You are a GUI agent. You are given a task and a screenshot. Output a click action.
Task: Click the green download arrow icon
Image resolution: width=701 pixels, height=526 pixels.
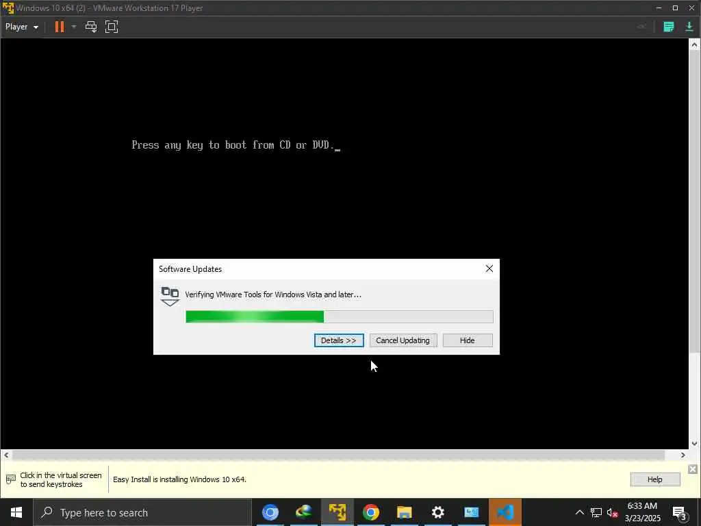[689, 27]
